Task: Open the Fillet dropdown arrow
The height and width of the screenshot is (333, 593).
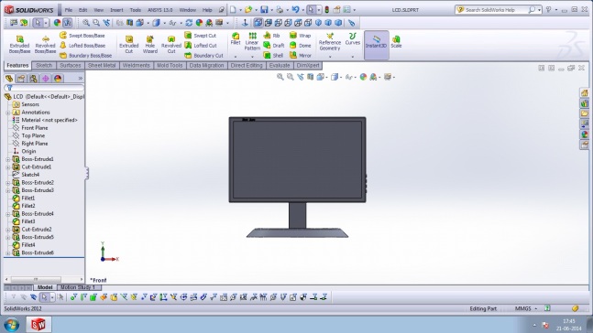Action: pos(236,57)
